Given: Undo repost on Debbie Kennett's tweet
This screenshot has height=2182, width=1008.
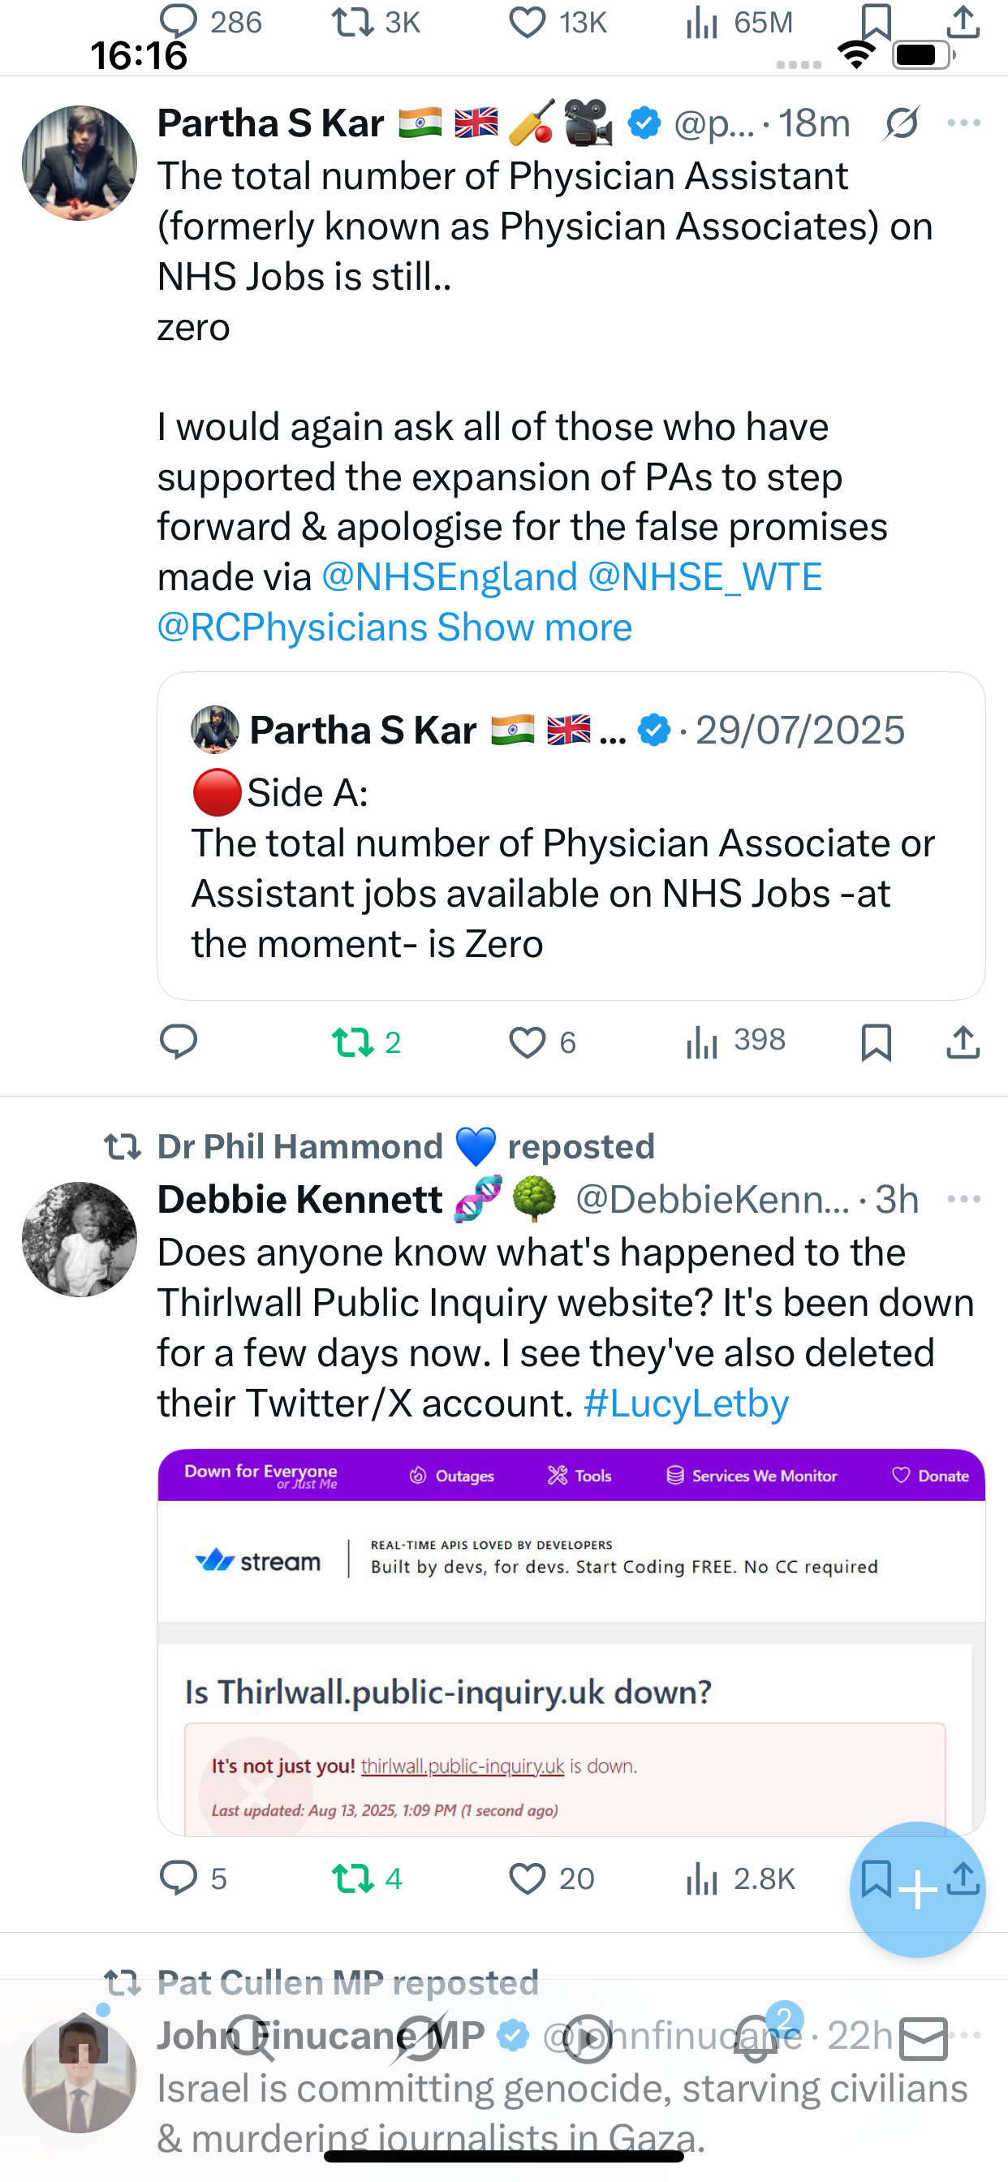Looking at the screenshot, I should [354, 1878].
